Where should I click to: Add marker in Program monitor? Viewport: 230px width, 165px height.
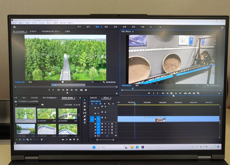(x=149, y=93)
